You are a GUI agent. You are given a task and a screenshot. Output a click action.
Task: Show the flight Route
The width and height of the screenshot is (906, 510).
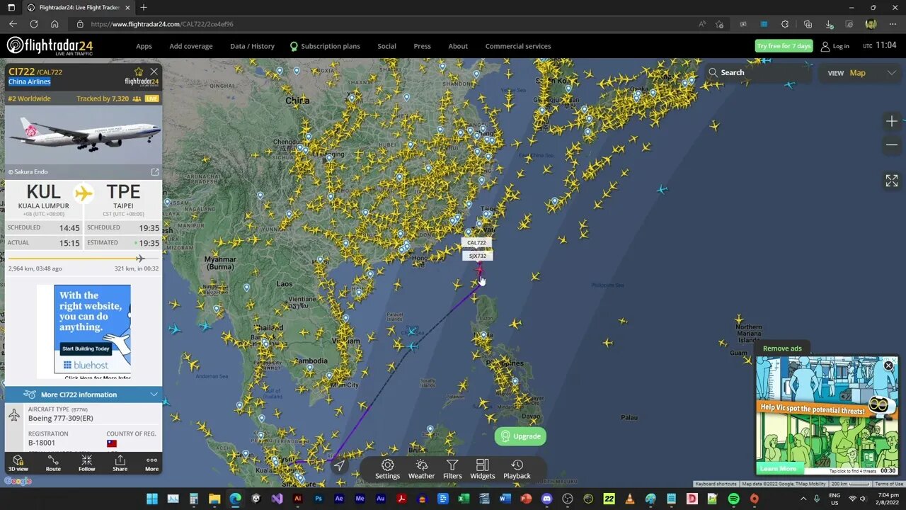click(x=53, y=463)
